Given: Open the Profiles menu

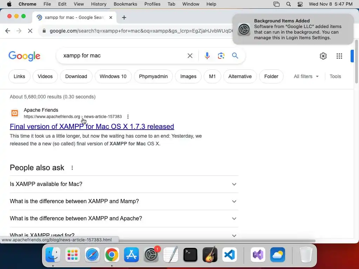Looking at the screenshot, I should tap(152, 4).
